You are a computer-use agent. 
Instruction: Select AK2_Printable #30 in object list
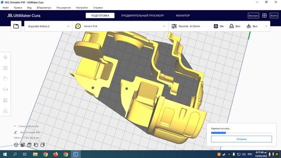30,133
